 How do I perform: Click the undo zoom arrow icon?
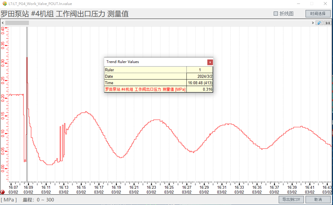319,23
